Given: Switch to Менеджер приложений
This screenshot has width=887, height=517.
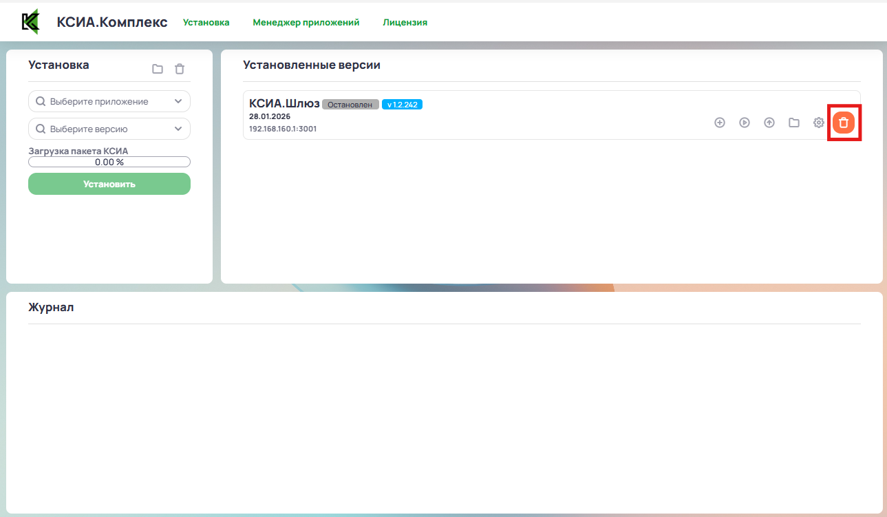Looking at the screenshot, I should click(306, 22).
